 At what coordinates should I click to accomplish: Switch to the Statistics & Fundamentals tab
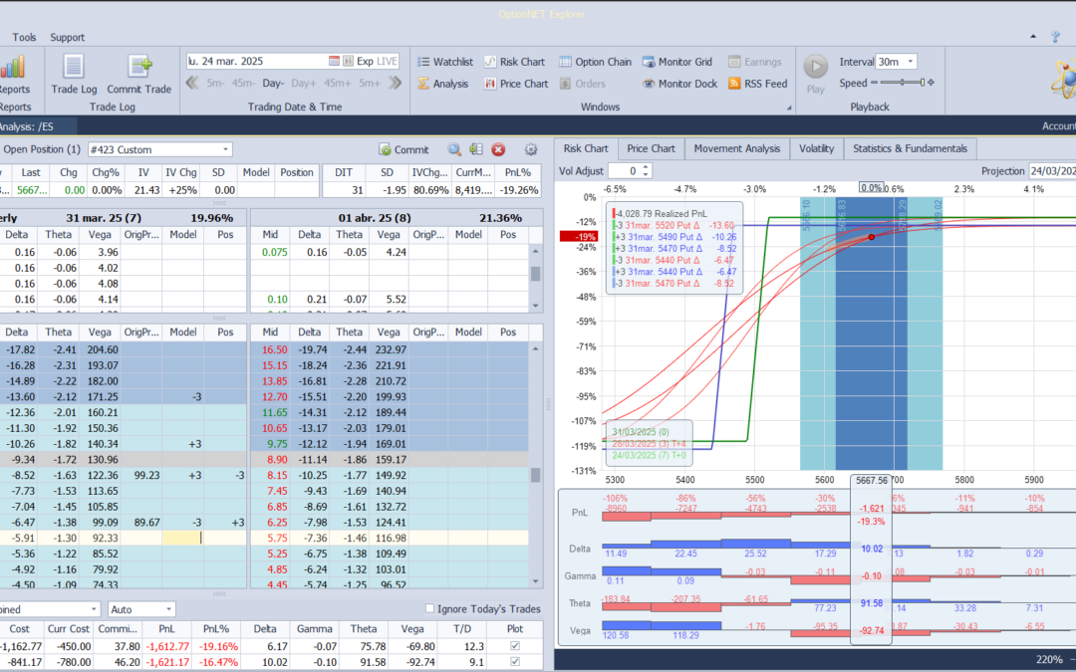[x=910, y=148]
